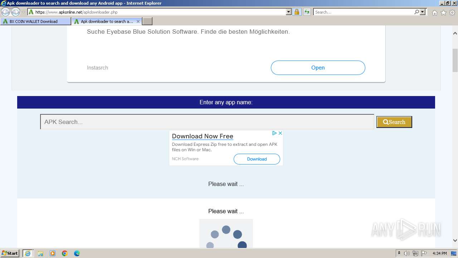This screenshot has height=258, width=458.
Task: Click the Enter any app name header
Action: tap(226, 102)
